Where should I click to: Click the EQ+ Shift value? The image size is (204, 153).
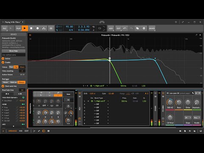click(x=92, y=93)
